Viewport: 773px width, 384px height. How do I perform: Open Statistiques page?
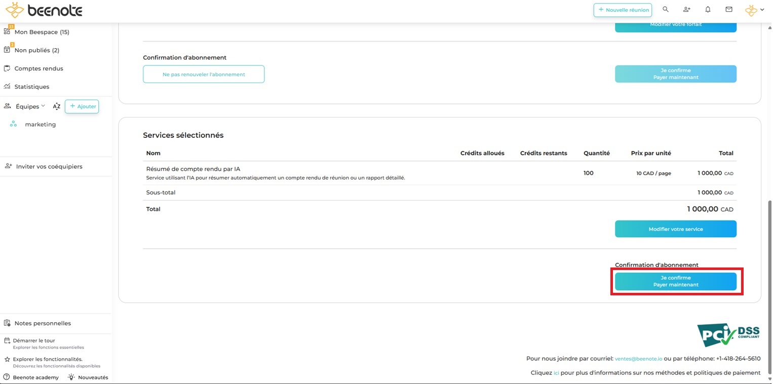point(31,87)
